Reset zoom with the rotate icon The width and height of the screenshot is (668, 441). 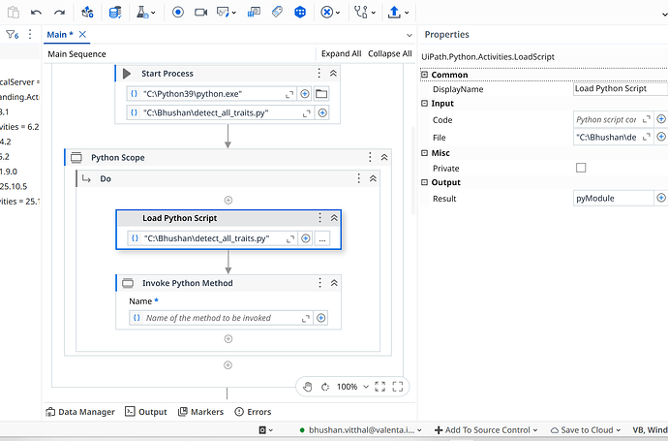click(x=325, y=387)
